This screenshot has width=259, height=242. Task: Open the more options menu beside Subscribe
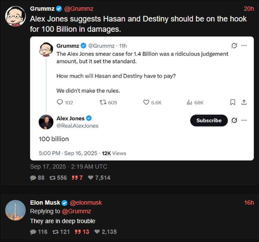[x=244, y=121]
